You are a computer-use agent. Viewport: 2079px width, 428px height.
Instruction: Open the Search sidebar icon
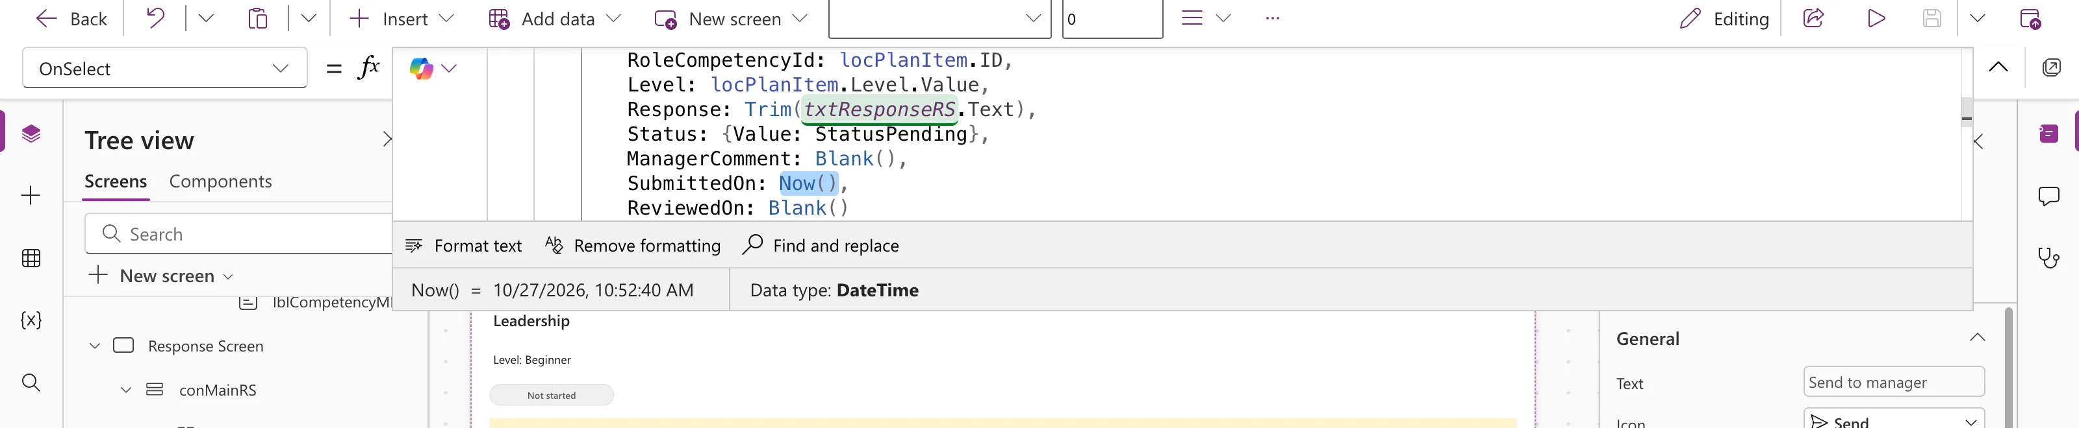pos(31,382)
